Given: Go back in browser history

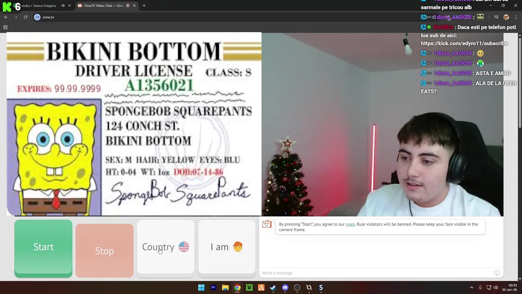Looking at the screenshot, I should pos(6,17).
